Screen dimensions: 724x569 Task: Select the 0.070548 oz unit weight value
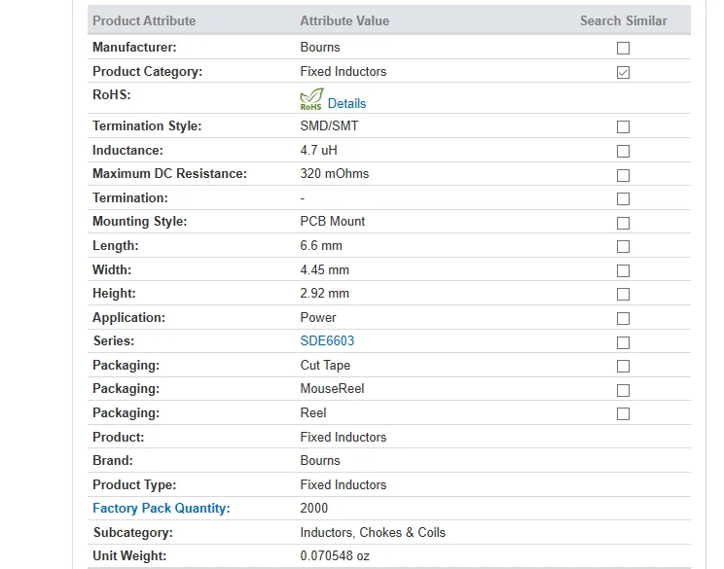tap(335, 555)
